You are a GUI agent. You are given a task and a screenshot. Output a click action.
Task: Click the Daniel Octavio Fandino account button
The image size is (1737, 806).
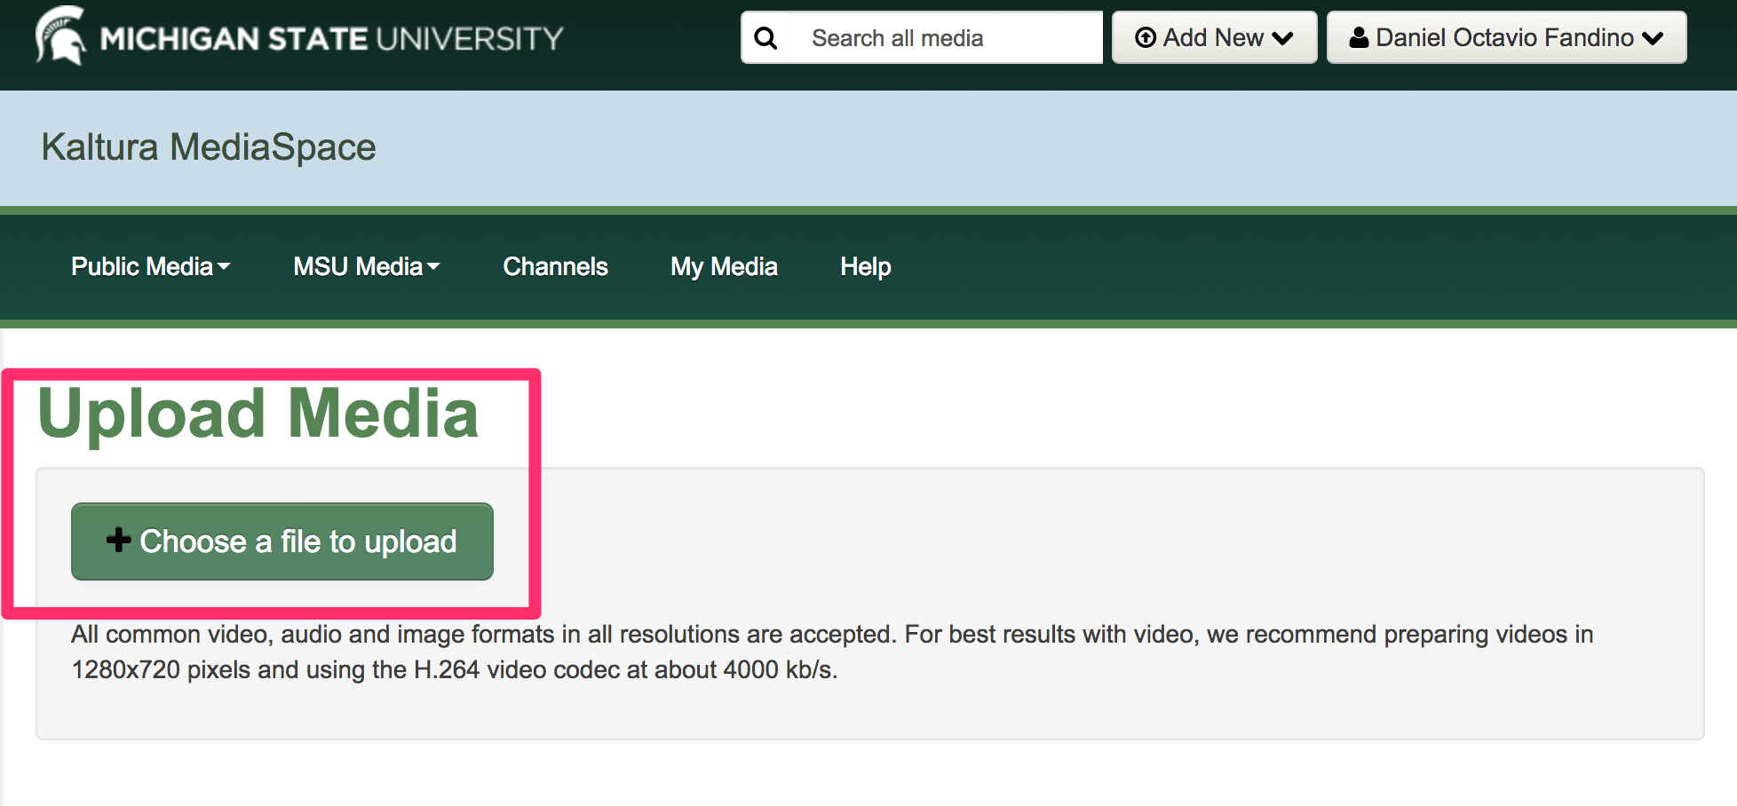click(x=1506, y=37)
